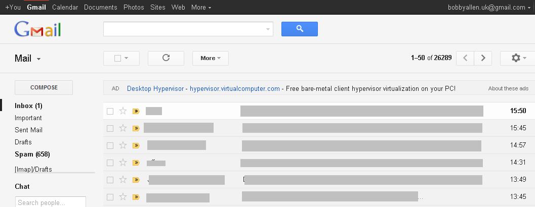Open the Drafts folder
Viewport: 535px width, 207px height.
(x=23, y=142)
